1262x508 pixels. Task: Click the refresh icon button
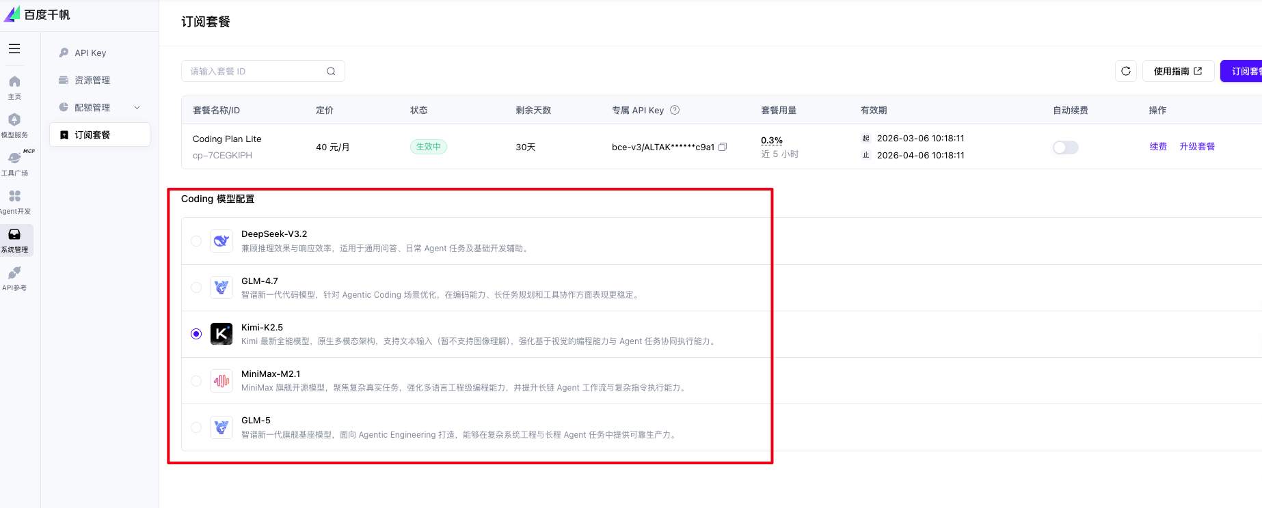click(1126, 71)
